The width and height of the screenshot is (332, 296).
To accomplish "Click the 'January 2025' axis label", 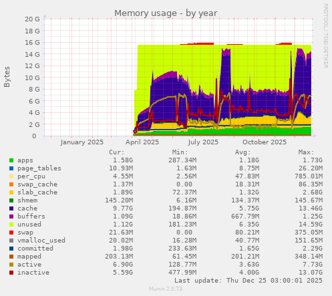I will tap(82, 142).
